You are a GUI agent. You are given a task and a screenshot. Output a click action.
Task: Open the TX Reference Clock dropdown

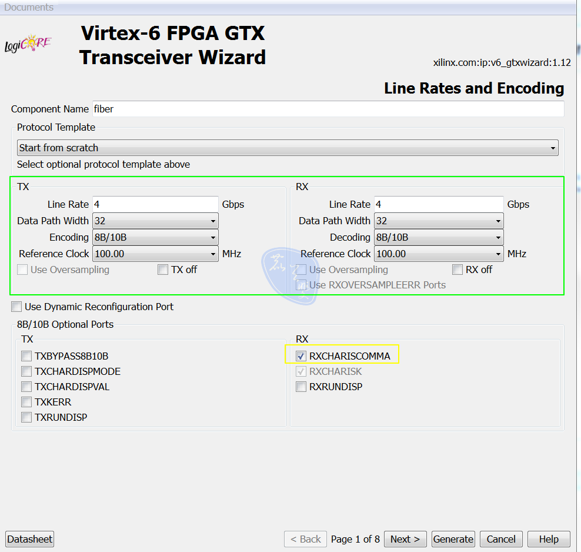155,254
